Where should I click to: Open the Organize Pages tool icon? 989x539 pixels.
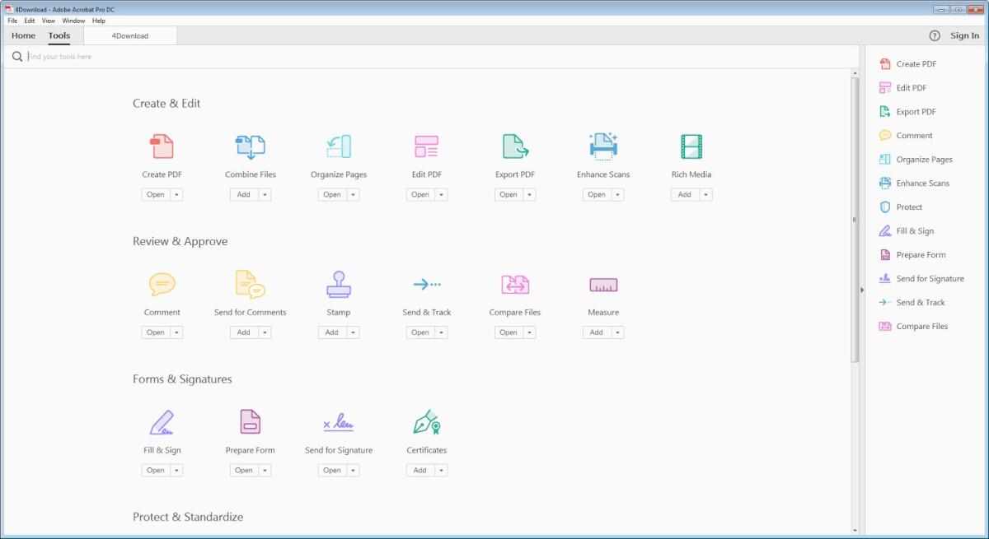(x=338, y=146)
